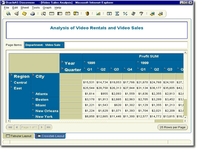Expand the 1998 drill arrow
Viewport: 199px width, 150px height.
[x=85, y=62]
